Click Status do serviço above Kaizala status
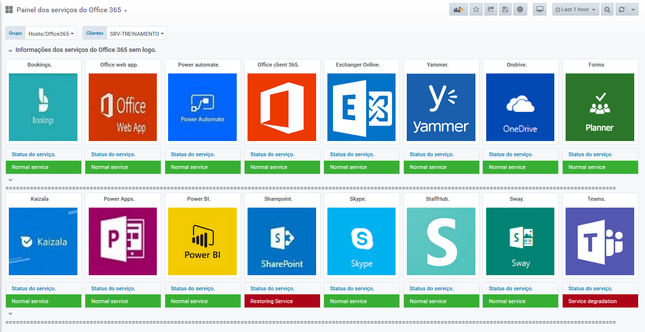645x332 pixels. 34,288
